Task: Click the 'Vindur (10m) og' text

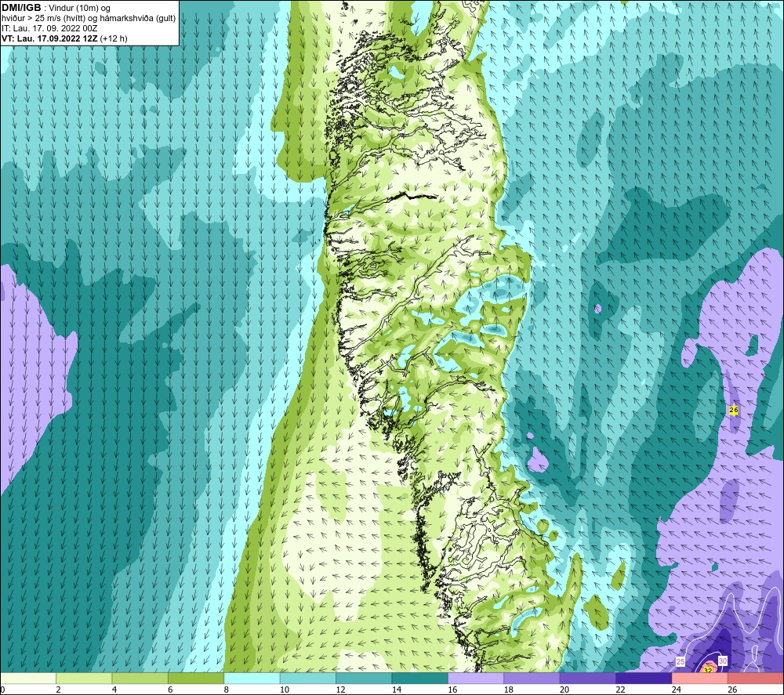Action: tap(79, 8)
